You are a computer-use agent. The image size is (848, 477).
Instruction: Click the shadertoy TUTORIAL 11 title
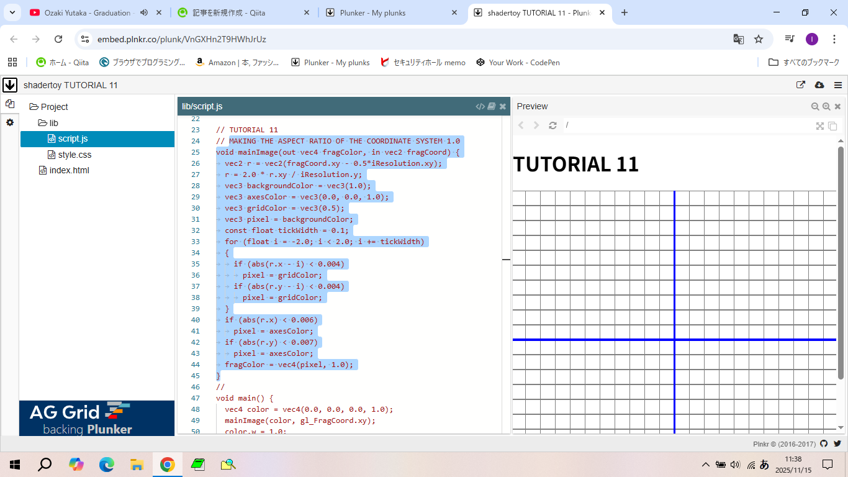[70, 85]
